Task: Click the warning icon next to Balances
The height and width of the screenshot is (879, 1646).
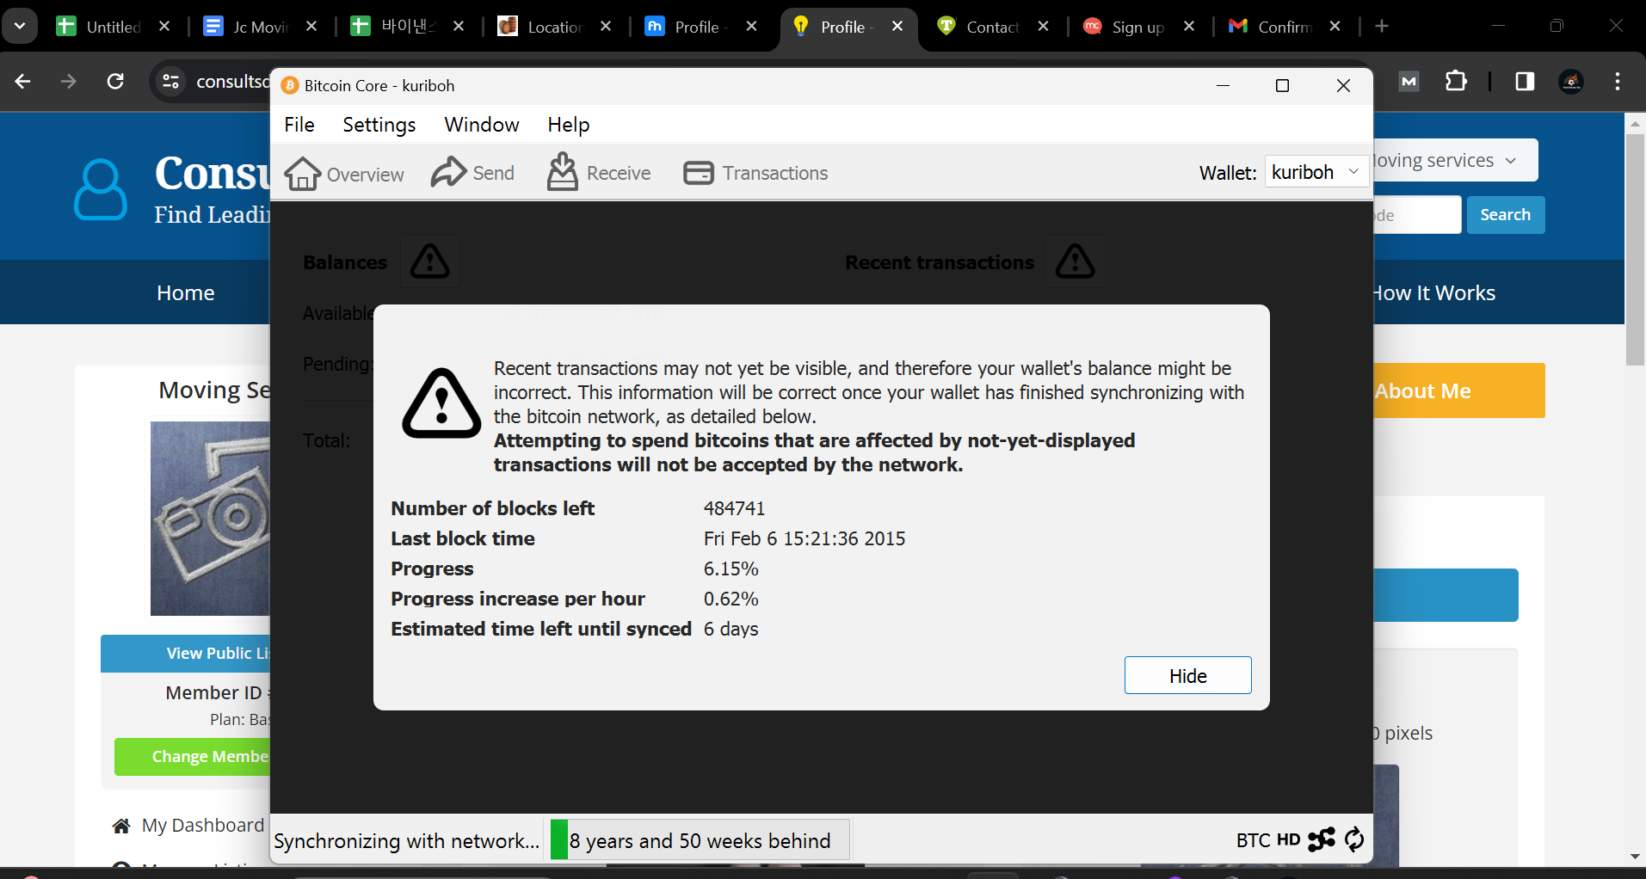Action: [x=429, y=261]
